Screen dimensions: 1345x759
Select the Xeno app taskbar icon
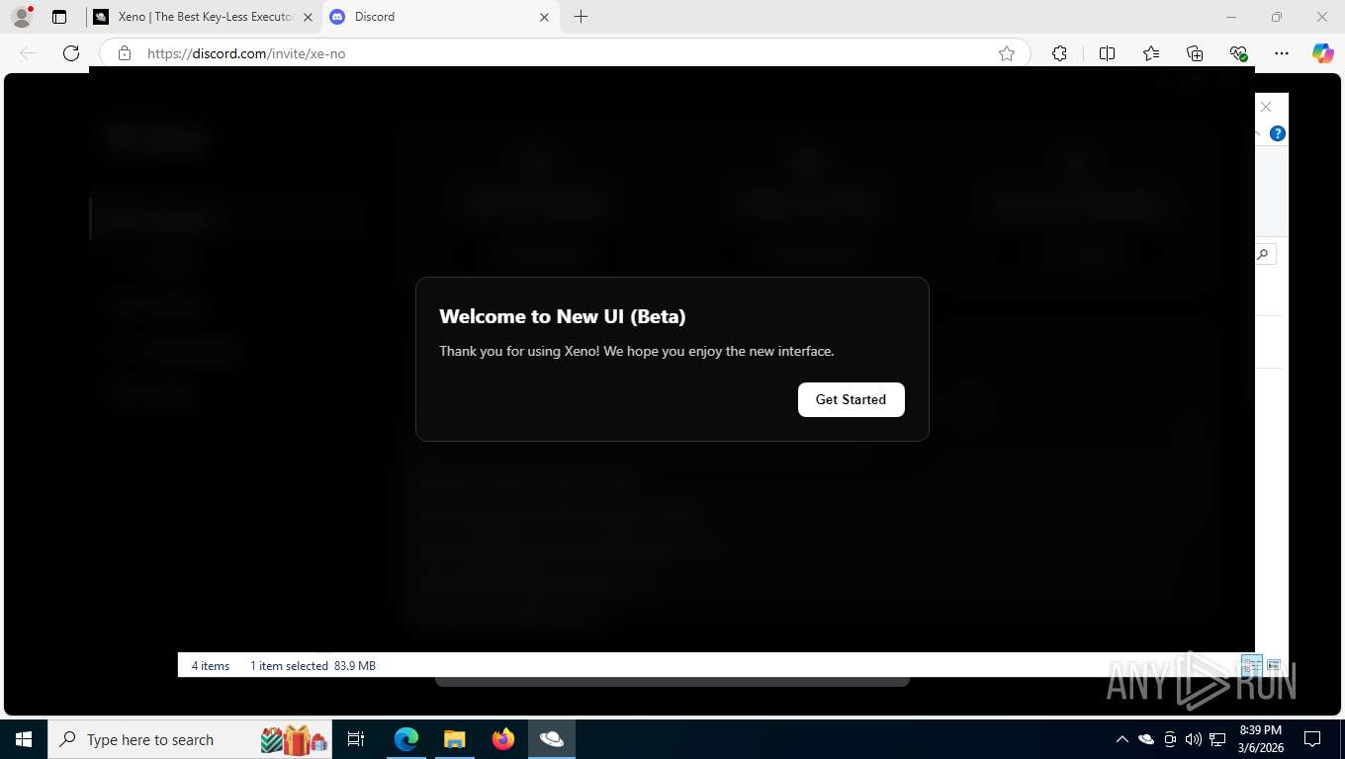coord(551,739)
